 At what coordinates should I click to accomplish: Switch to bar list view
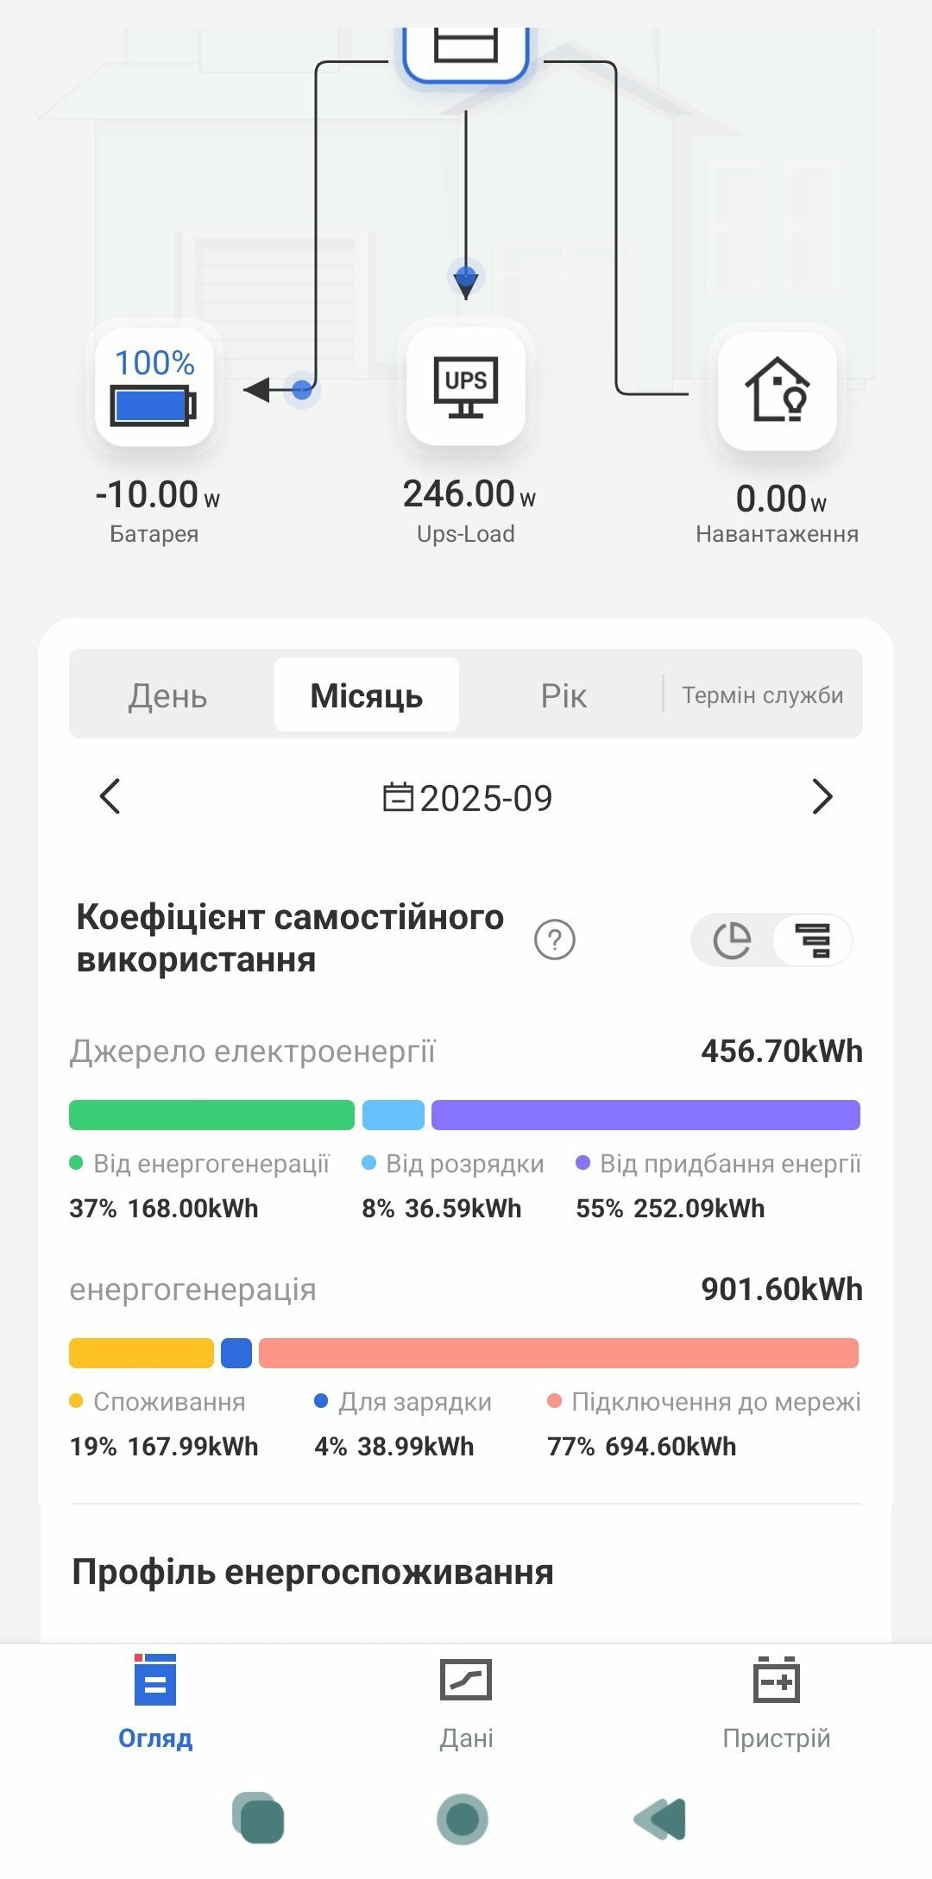point(812,939)
